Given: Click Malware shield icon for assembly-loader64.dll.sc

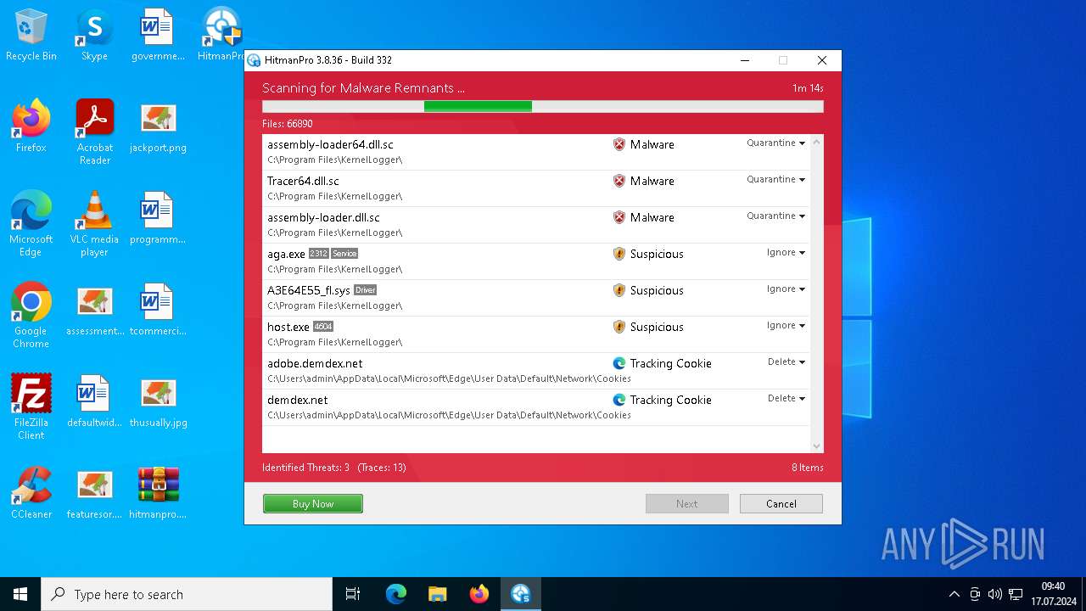Looking at the screenshot, I should coord(619,144).
